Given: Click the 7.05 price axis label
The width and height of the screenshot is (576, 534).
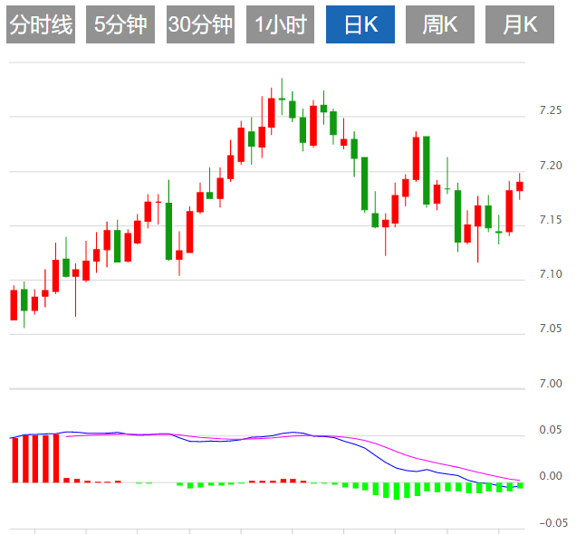Looking at the screenshot, I should 551,329.
